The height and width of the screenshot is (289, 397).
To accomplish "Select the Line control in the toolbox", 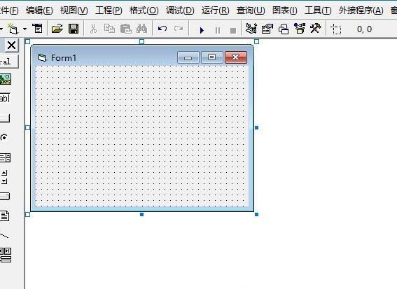I will point(4,236).
